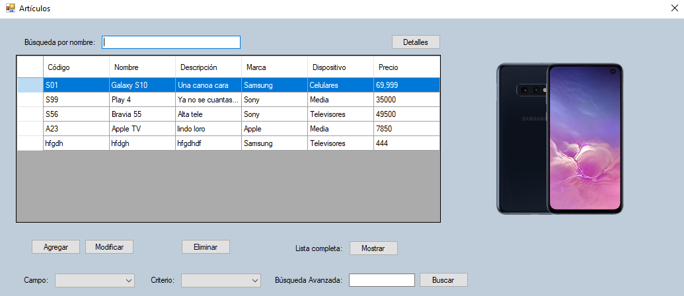Select the row header of the S99 row

[30, 99]
